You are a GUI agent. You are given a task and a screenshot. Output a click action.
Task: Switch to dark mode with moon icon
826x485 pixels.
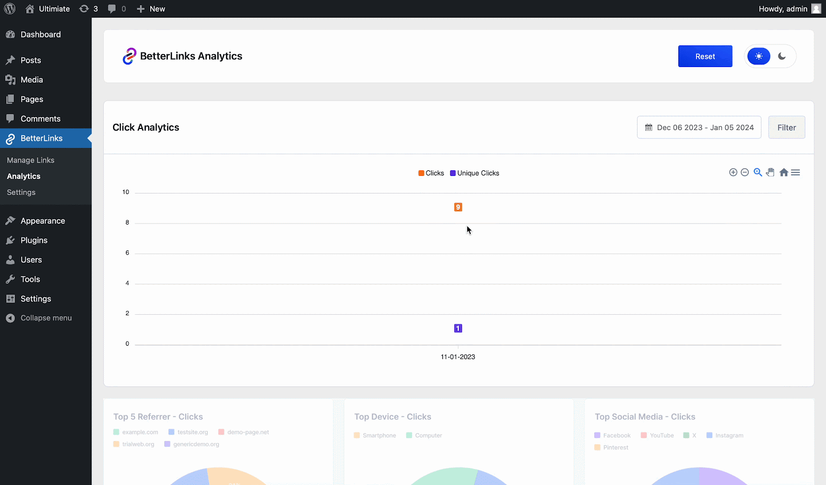782,56
